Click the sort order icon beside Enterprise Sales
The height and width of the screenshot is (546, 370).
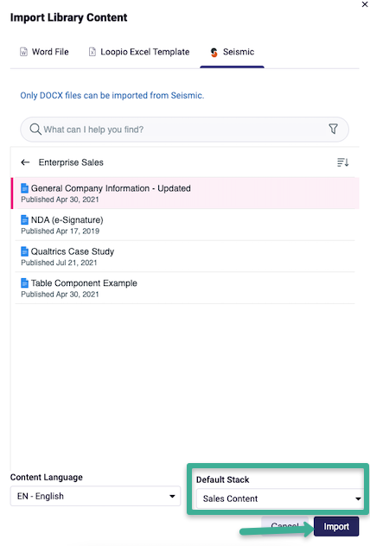tap(343, 162)
